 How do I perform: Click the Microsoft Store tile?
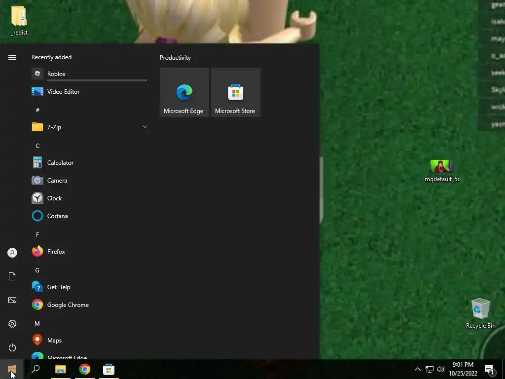(x=236, y=92)
